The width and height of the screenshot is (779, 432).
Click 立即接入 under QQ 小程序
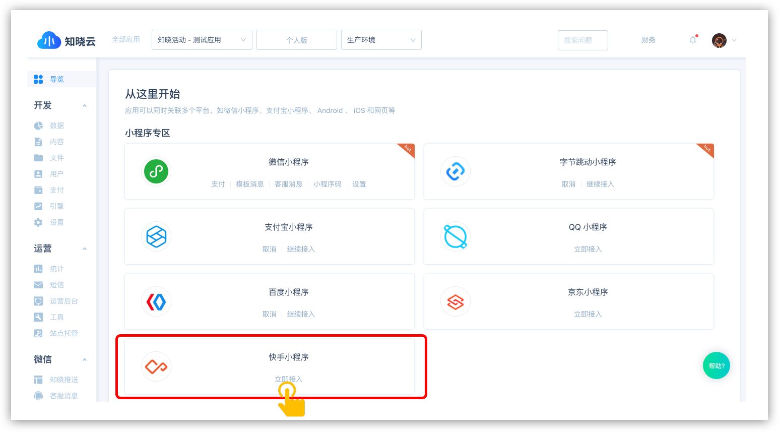588,249
